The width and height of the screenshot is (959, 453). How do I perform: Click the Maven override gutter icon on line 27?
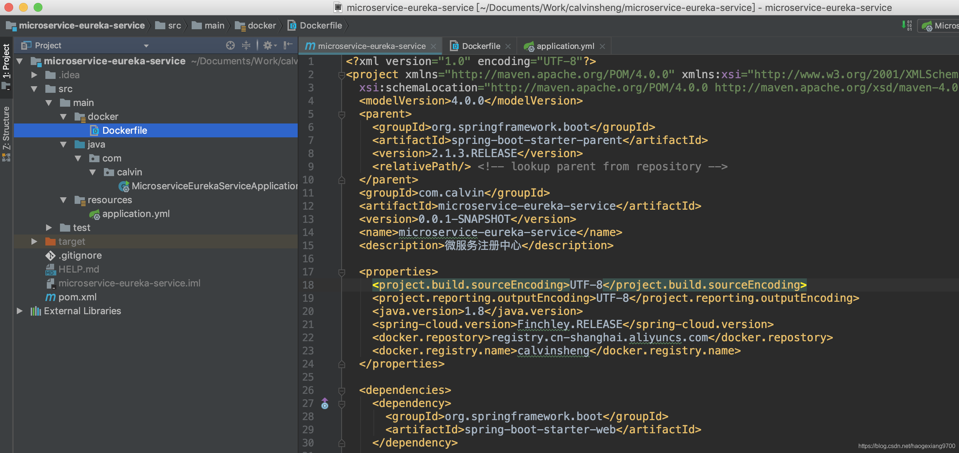tap(325, 403)
